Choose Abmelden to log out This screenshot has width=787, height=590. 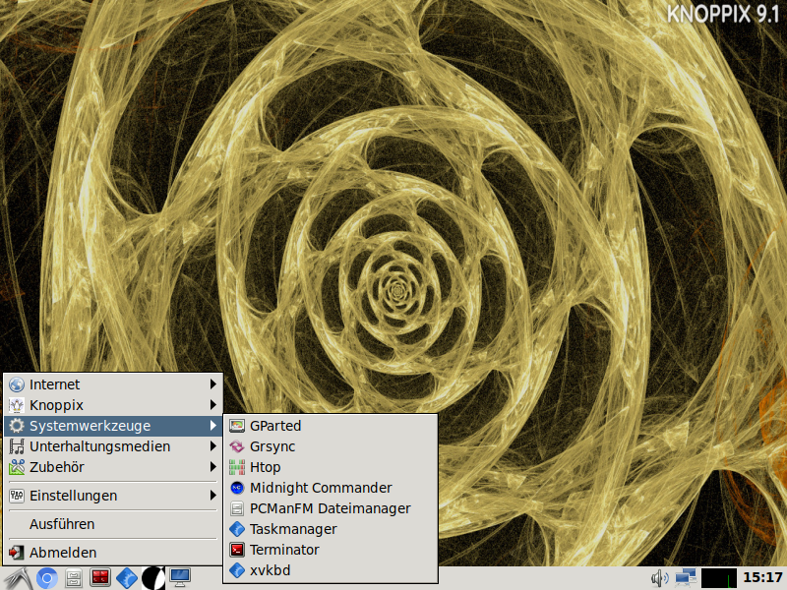[x=113, y=553]
